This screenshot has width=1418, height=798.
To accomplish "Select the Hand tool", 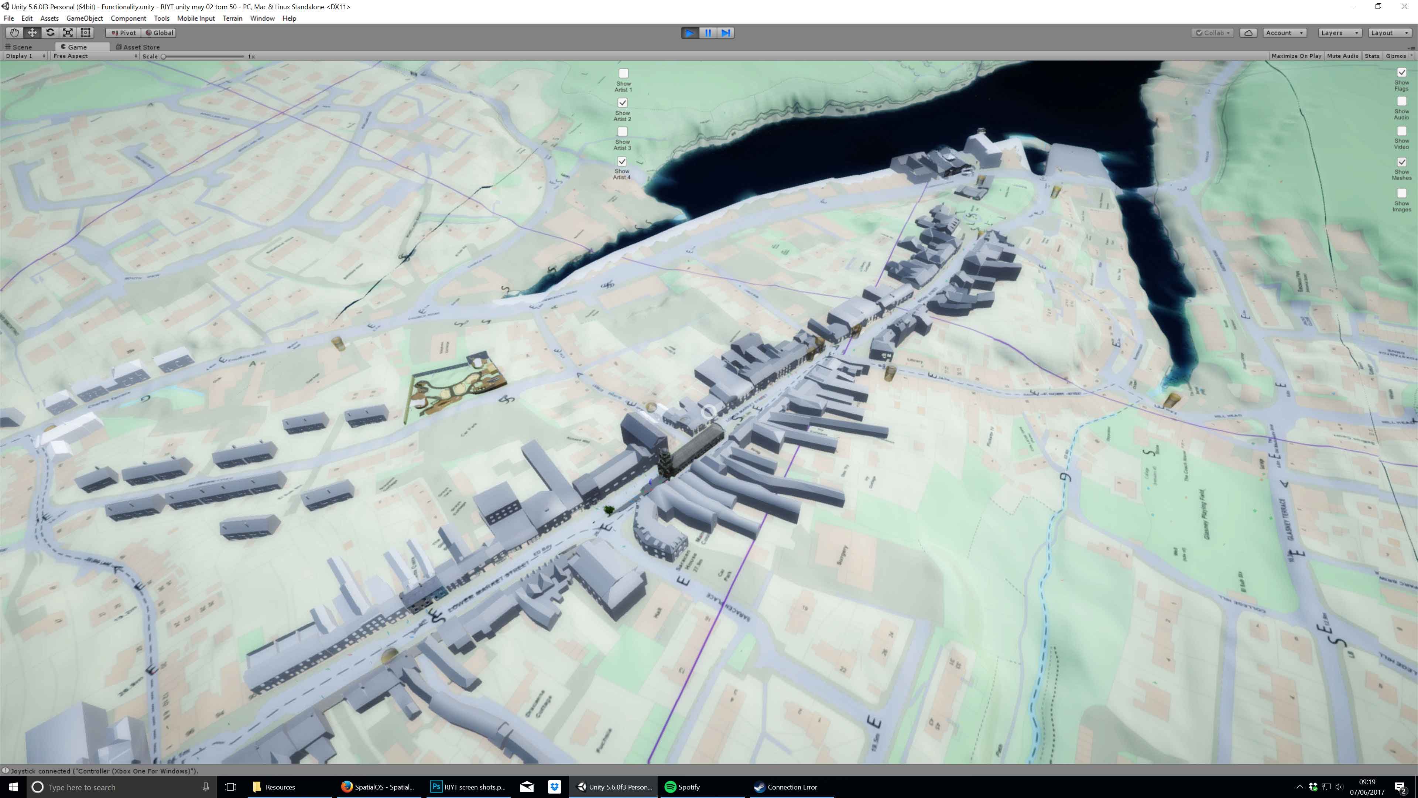I will coord(14,33).
